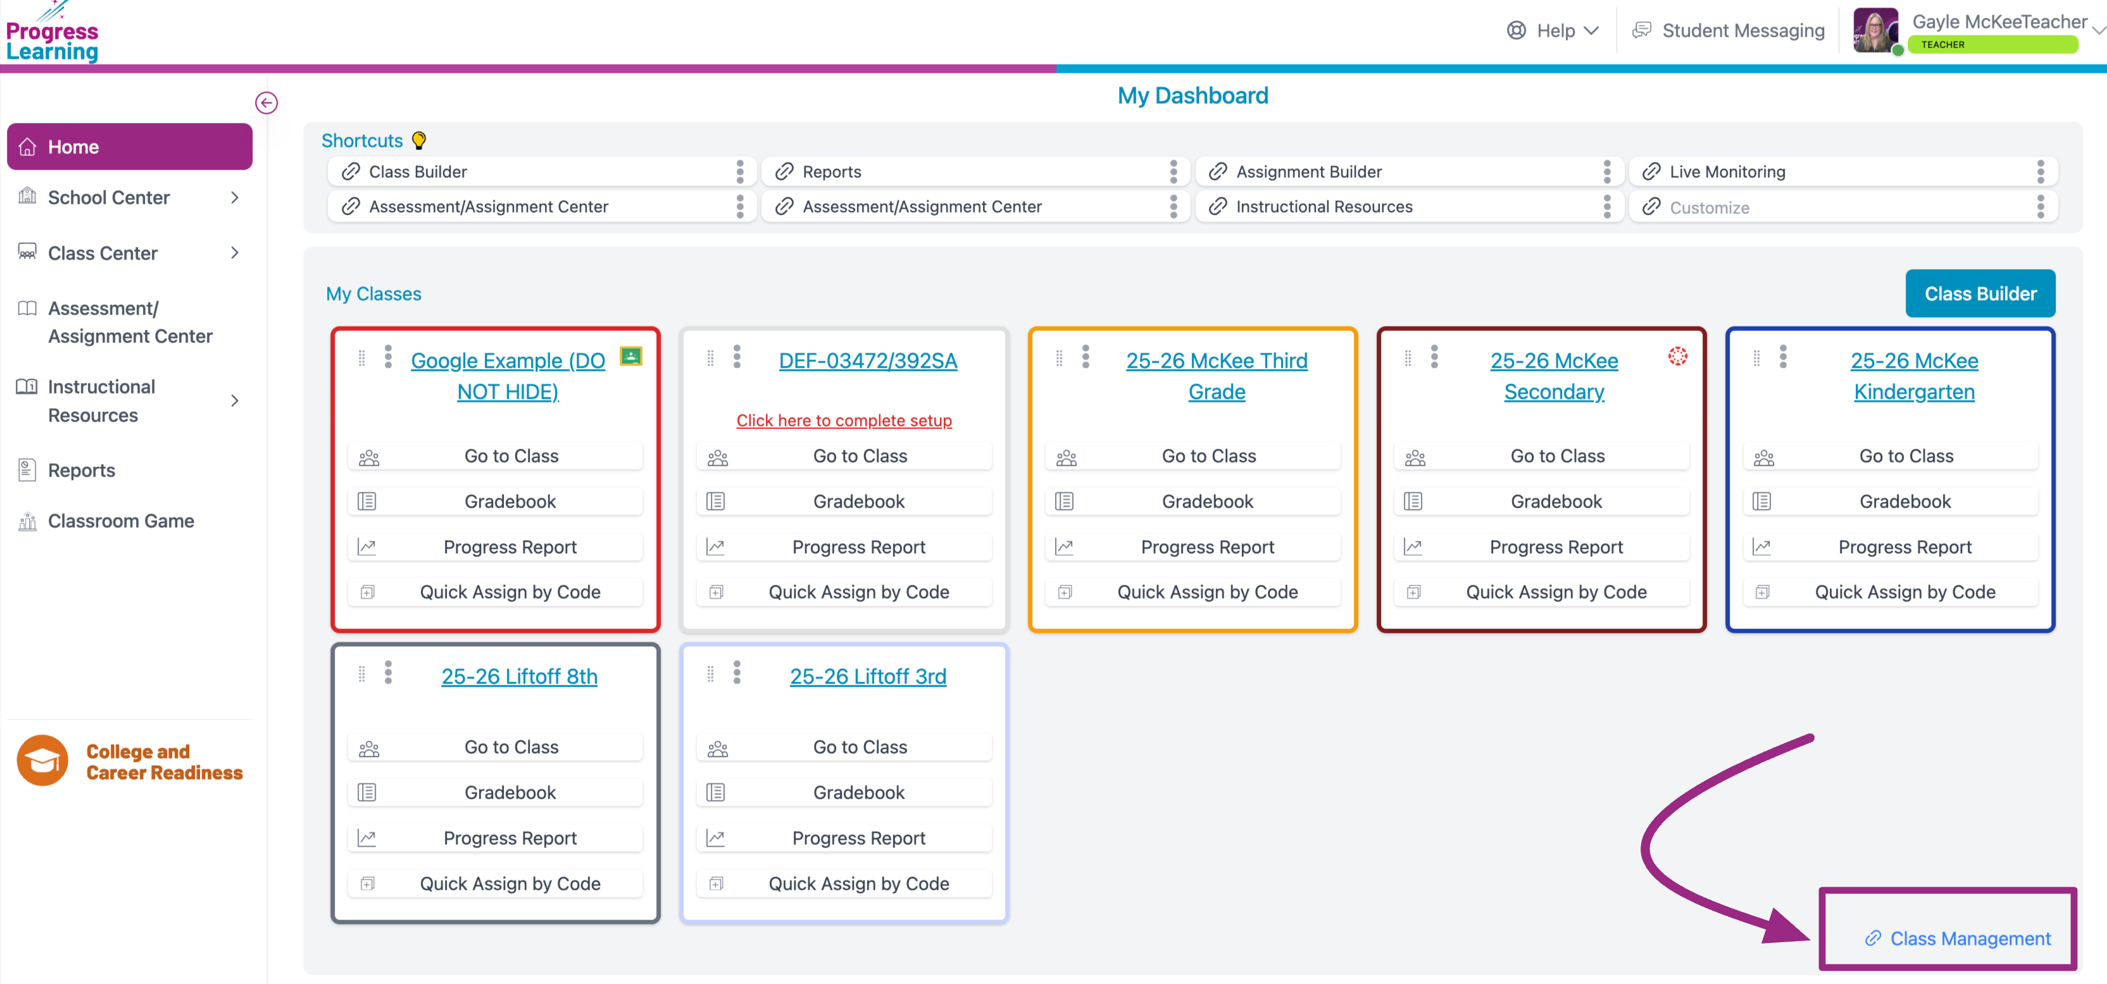Viewport: 2107px width, 984px height.
Task: Open options dots for Live Monitoring shortcut
Action: (x=2040, y=171)
